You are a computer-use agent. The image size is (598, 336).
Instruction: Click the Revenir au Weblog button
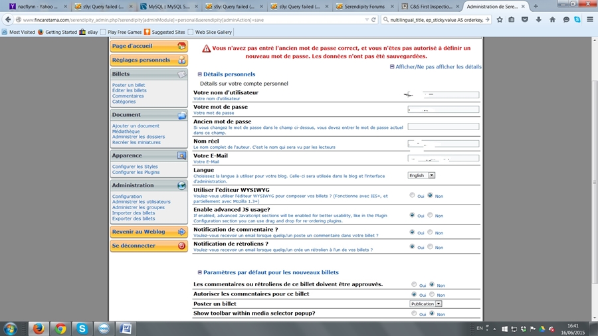click(149, 232)
